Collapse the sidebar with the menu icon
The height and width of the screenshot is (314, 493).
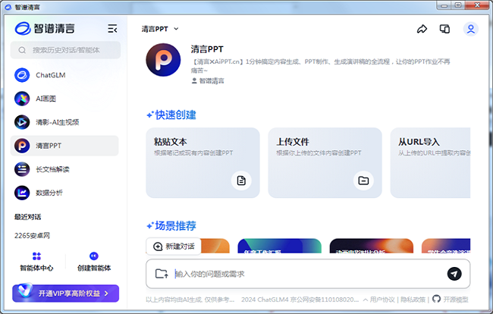(112, 29)
